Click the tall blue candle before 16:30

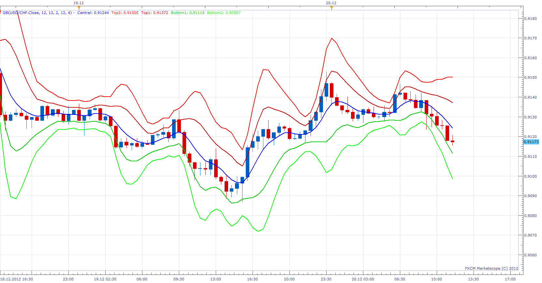pyautogui.click(x=247, y=162)
